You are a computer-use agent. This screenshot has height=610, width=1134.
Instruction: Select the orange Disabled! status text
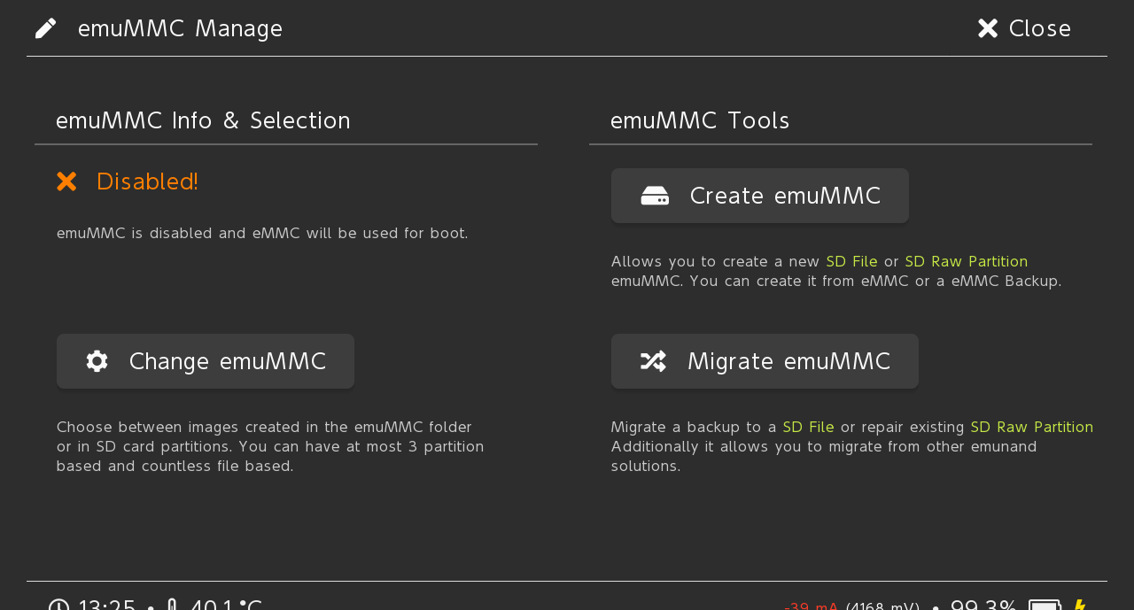147,181
